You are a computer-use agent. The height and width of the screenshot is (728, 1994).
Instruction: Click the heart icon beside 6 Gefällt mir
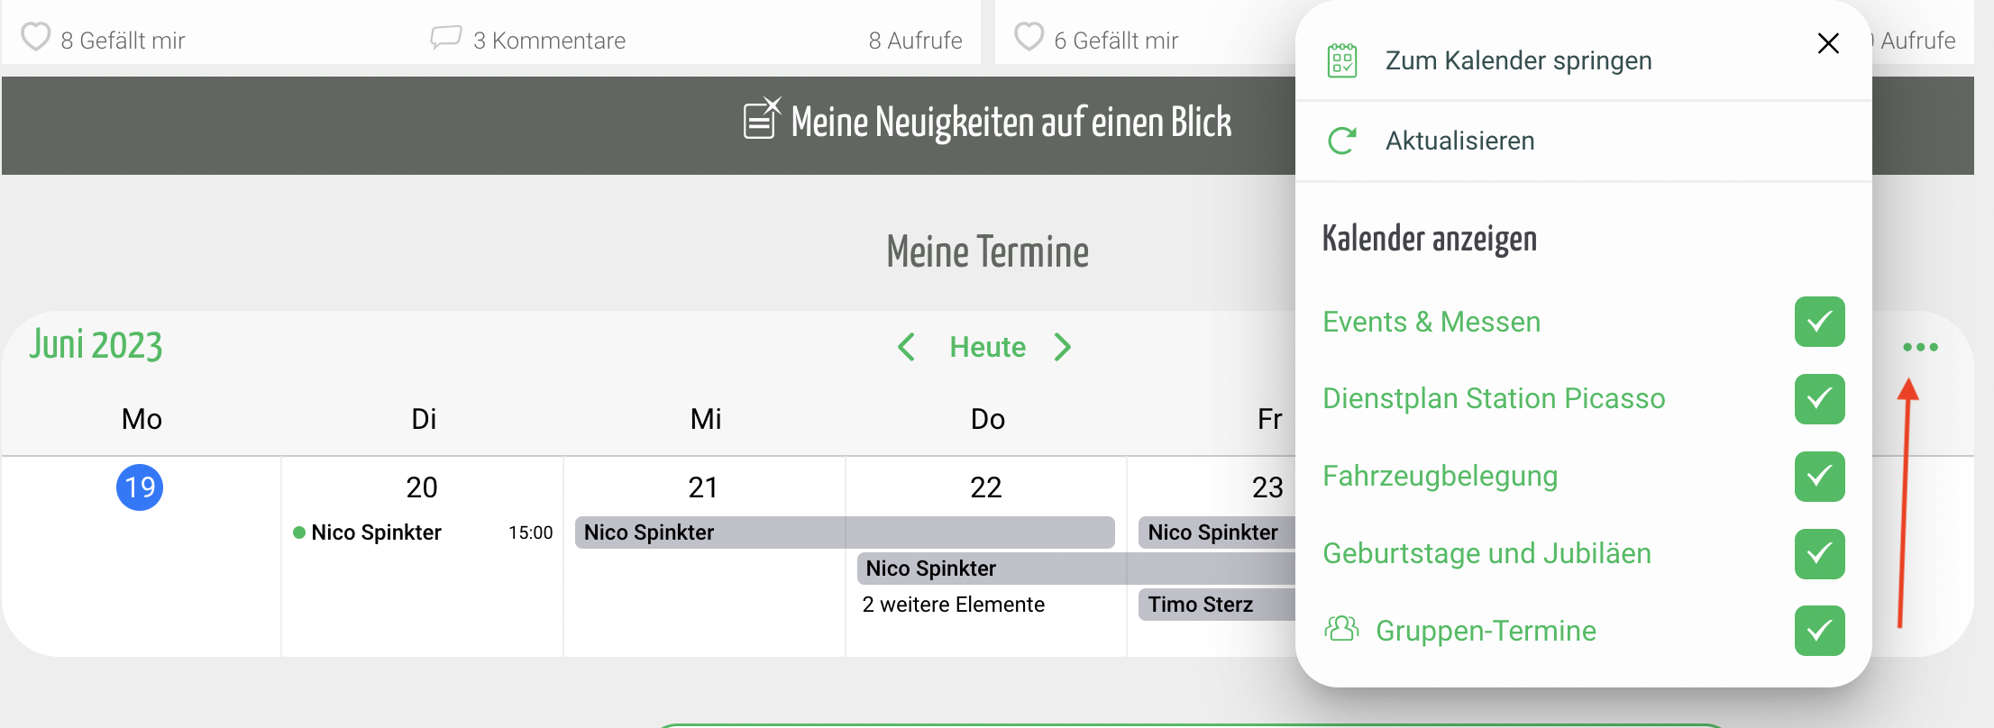(x=1029, y=37)
